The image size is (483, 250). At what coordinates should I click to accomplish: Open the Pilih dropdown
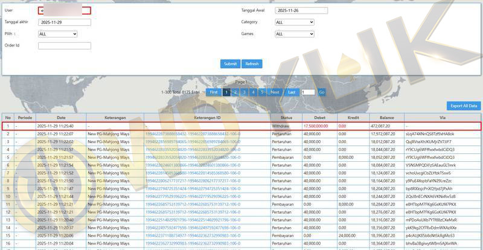[x=64, y=34]
